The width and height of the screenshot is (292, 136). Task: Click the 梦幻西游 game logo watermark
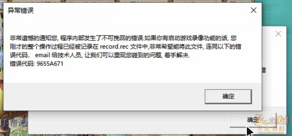click(272, 120)
